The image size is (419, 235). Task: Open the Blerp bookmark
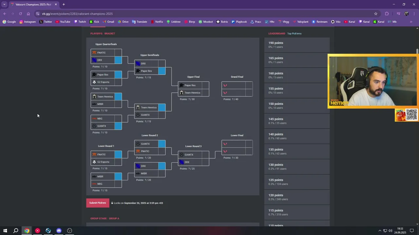(190, 22)
